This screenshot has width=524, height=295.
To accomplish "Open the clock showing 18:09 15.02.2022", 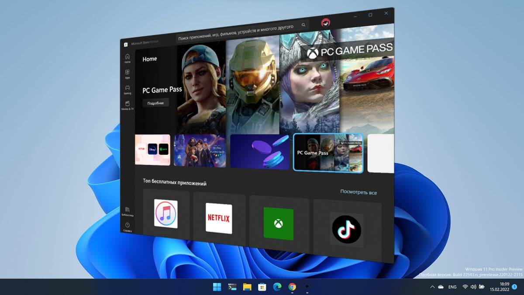I will tap(499, 287).
